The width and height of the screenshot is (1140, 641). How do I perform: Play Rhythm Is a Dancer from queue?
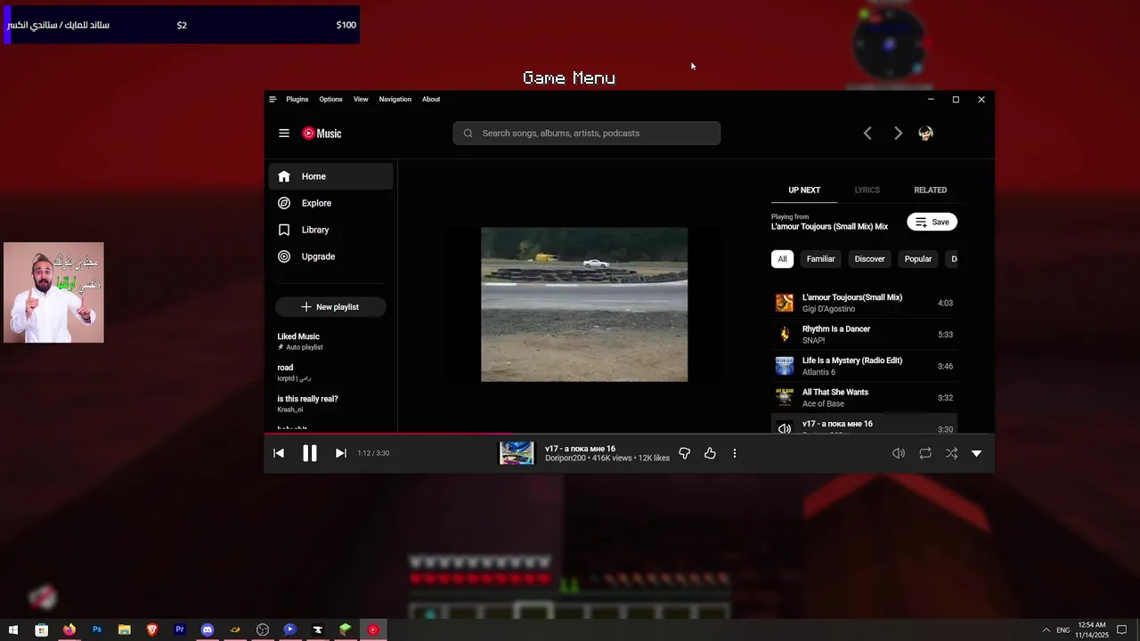click(864, 335)
